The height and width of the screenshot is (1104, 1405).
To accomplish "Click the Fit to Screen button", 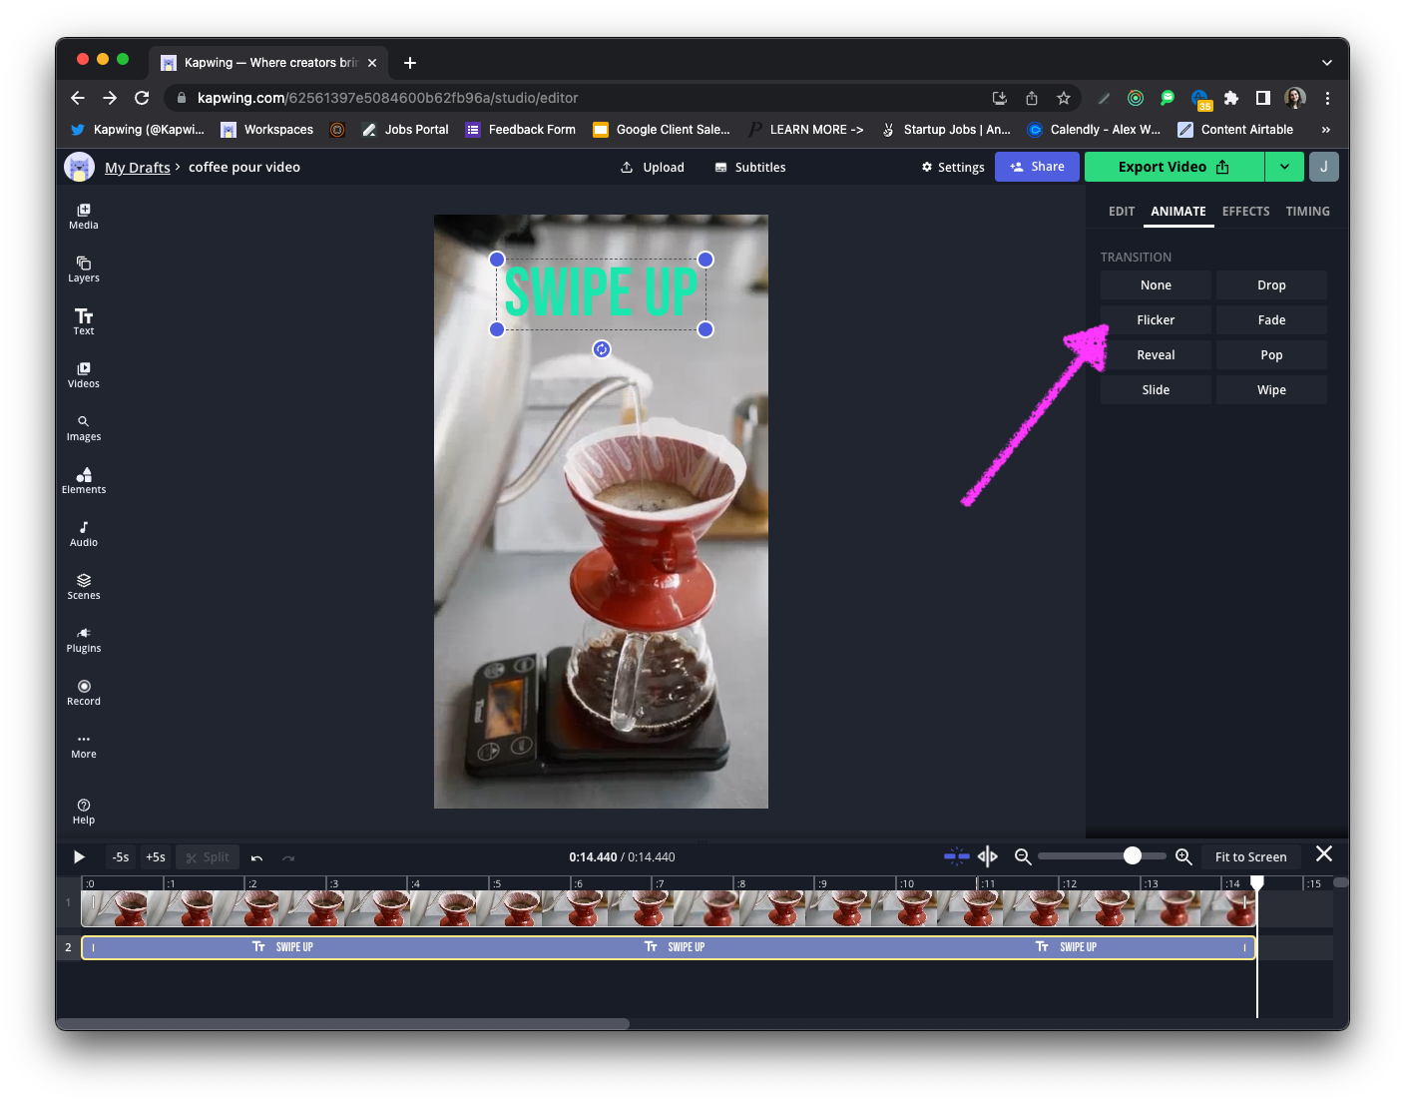I will pos(1250,856).
